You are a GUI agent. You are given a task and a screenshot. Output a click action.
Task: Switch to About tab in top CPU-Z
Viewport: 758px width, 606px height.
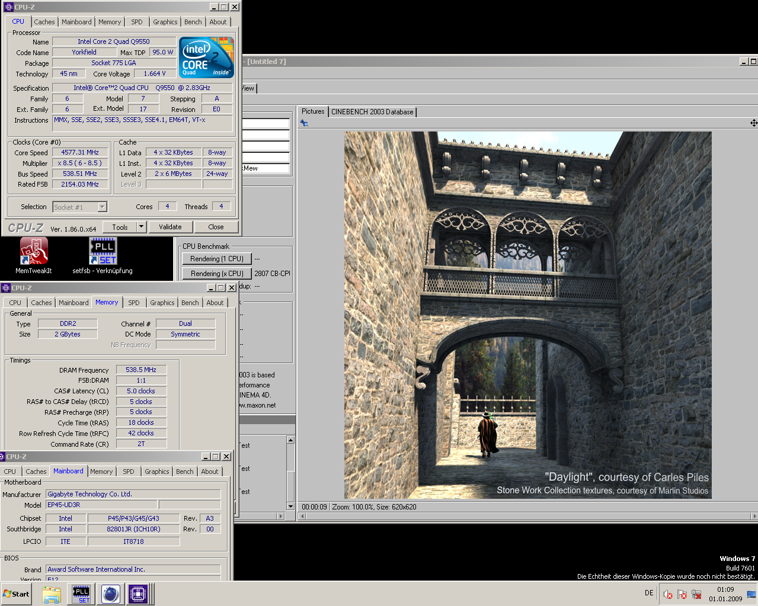218,22
